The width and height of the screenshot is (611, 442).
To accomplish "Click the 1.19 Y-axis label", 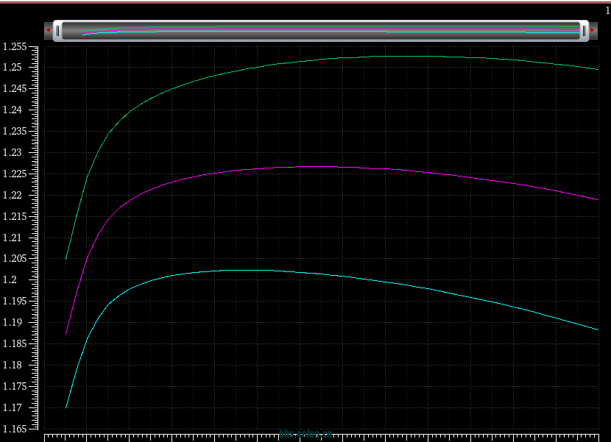I will point(13,323).
